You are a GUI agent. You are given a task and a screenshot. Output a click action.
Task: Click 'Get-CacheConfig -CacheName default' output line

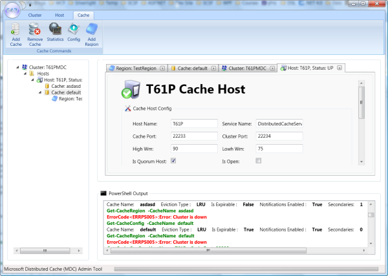(150, 224)
